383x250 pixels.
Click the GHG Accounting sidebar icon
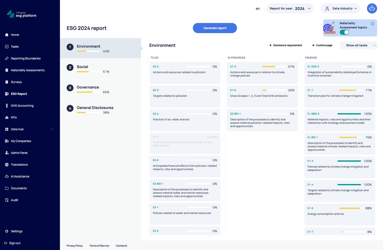(x=7, y=106)
